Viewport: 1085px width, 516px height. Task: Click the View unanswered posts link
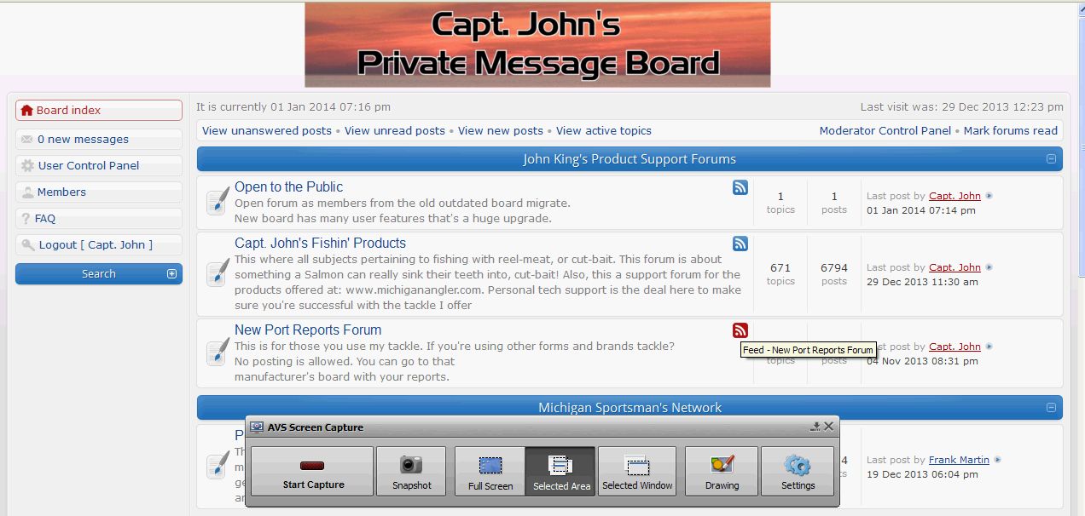pos(267,131)
